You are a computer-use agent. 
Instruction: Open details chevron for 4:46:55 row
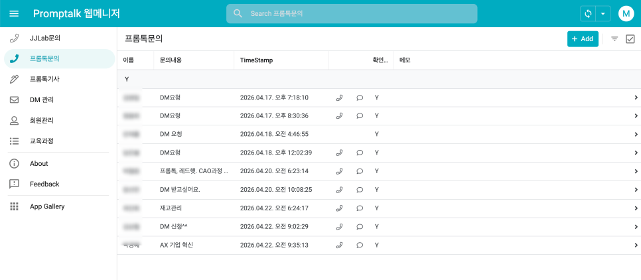(636, 134)
